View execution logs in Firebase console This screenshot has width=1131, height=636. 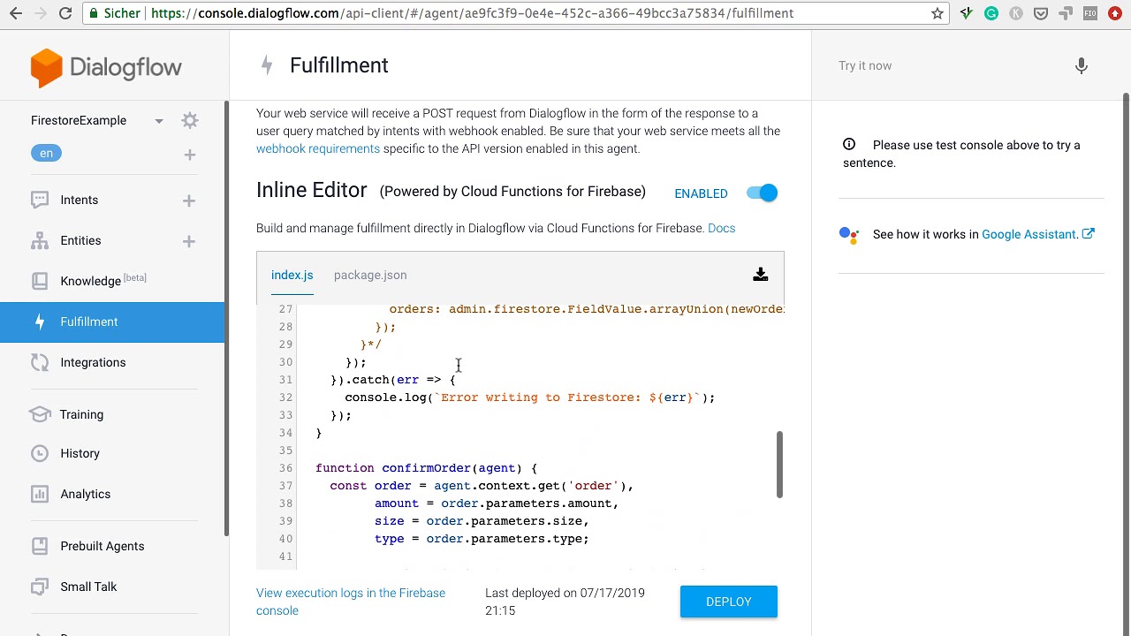pyautogui.click(x=351, y=602)
